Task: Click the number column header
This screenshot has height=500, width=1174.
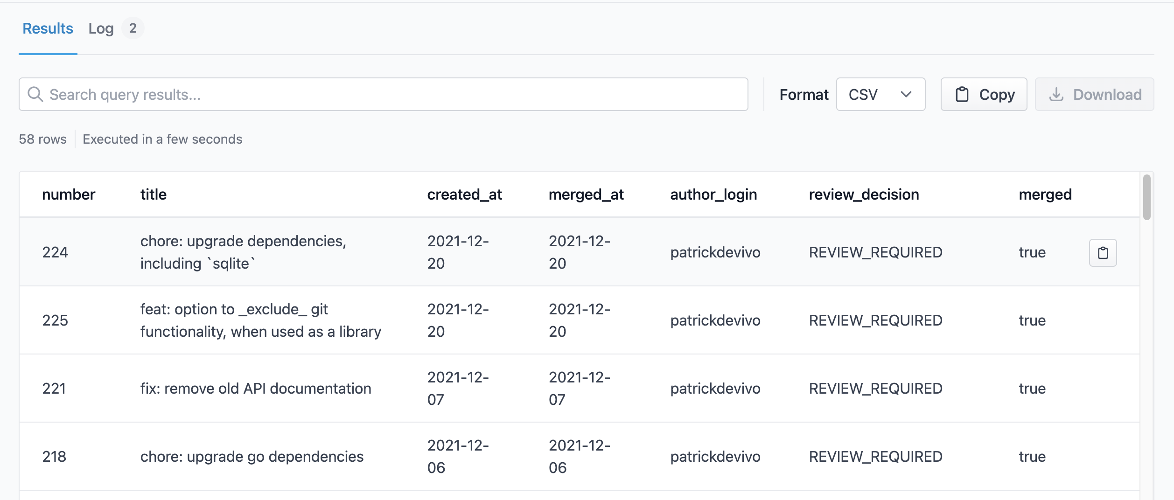Action: point(69,194)
